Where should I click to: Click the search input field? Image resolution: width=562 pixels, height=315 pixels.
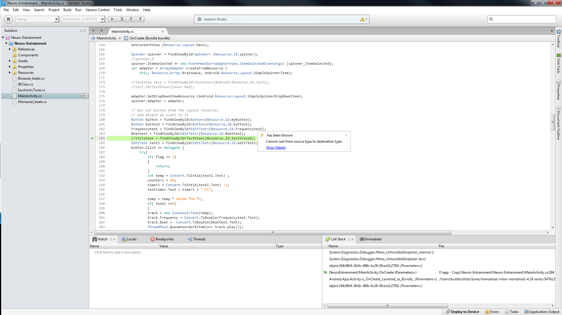pyautogui.click(x=522, y=19)
